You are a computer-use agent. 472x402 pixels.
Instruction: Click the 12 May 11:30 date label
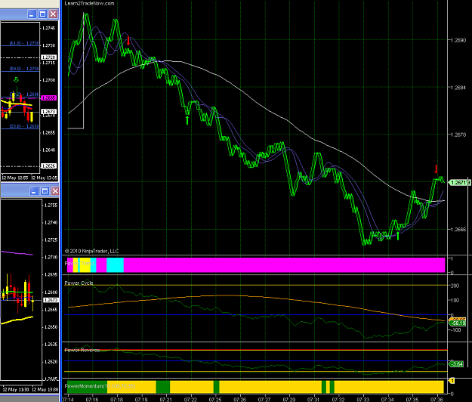[15, 389]
